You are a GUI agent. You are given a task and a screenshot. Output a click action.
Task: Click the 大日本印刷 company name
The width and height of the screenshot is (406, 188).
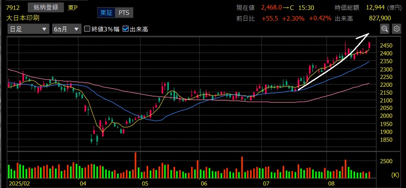click(22, 18)
